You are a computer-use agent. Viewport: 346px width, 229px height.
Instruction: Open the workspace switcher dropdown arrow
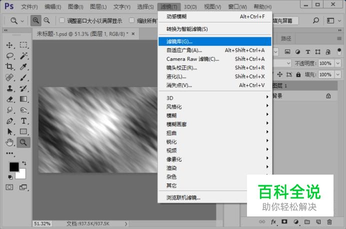[x=339, y=20]
